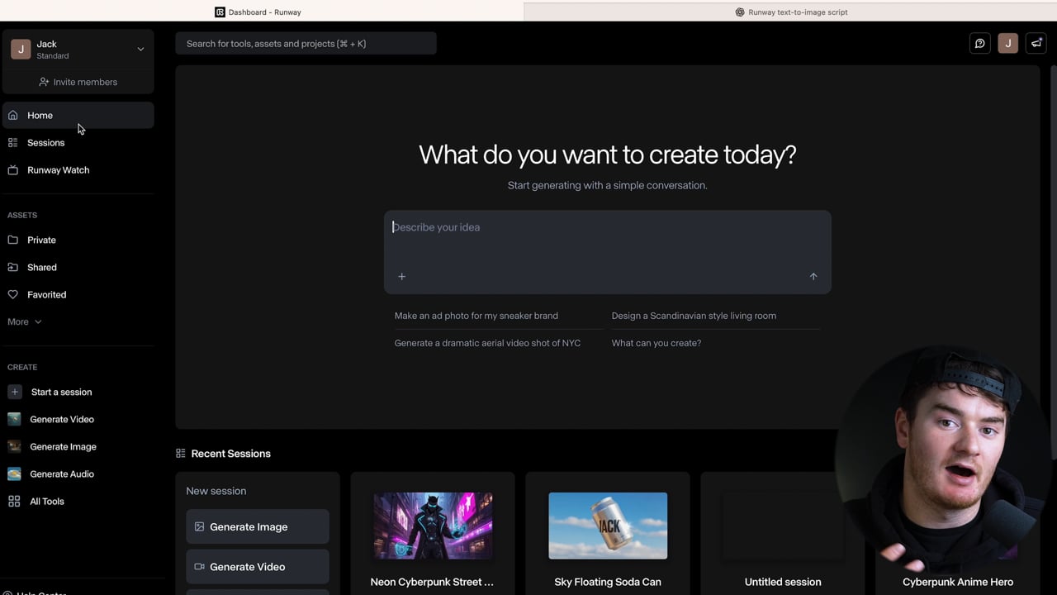Image resolution: width=1057 pixels, height=595 pixels.
Task: Click the Runway logo in Dashboard tab
Action: [220, 12]
